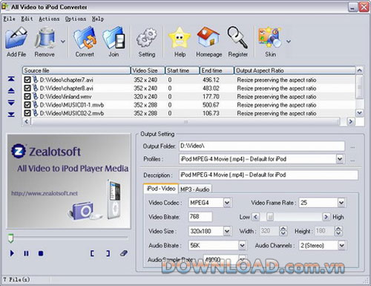Open the Audio Bitrate dropdown
The image size is (371, 286).
(x=242, y=245)
